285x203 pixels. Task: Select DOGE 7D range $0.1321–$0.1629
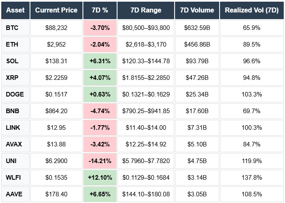tap(146, 94)
